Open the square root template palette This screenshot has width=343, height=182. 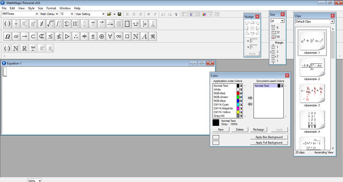point(50,24)
